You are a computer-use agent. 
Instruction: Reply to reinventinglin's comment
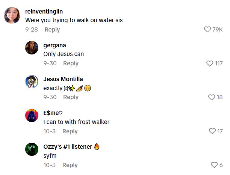tap(52, 30)
